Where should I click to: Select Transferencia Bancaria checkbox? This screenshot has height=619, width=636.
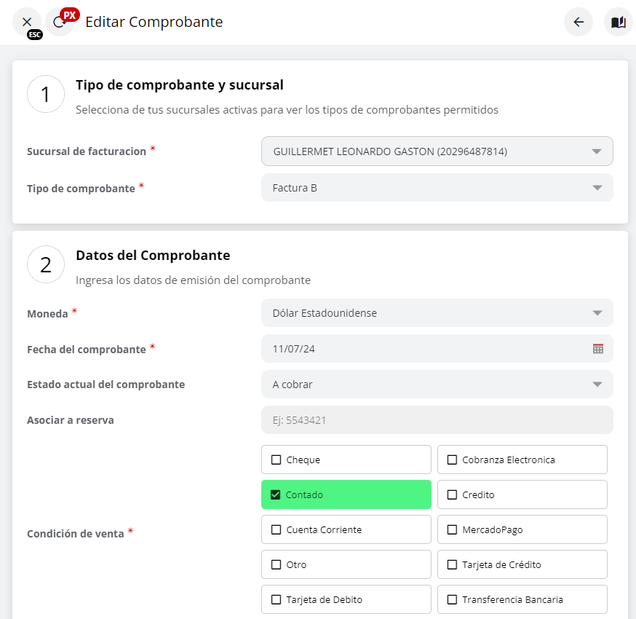(453, 600)
